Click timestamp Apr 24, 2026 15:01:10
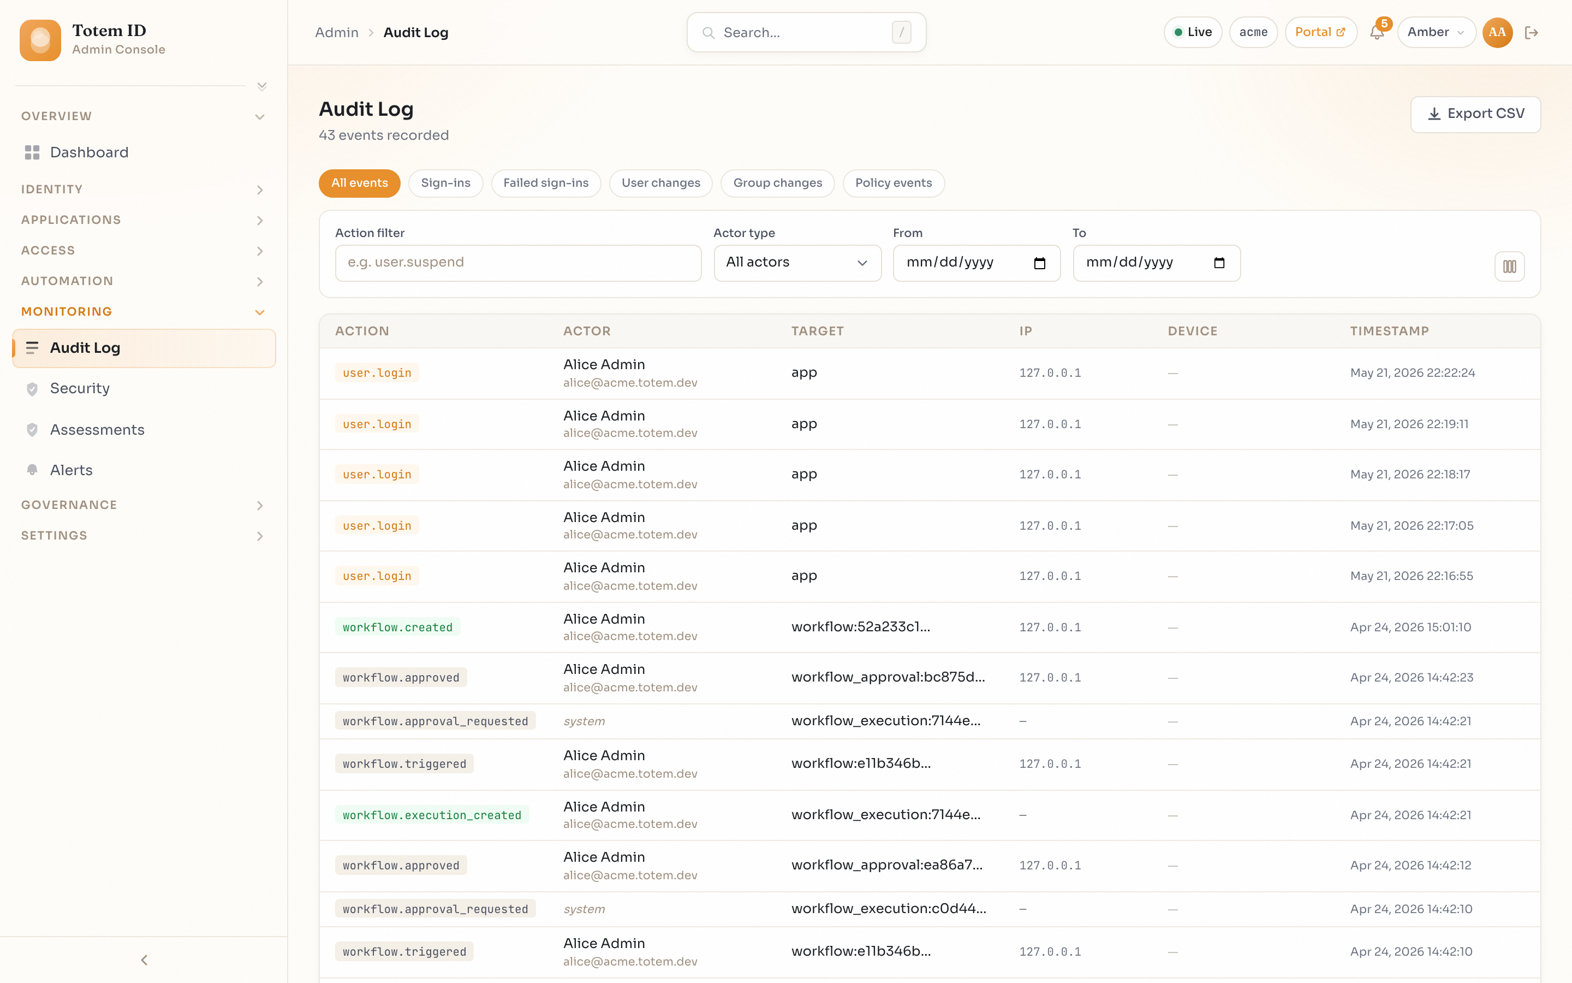 coord(1410,627)
